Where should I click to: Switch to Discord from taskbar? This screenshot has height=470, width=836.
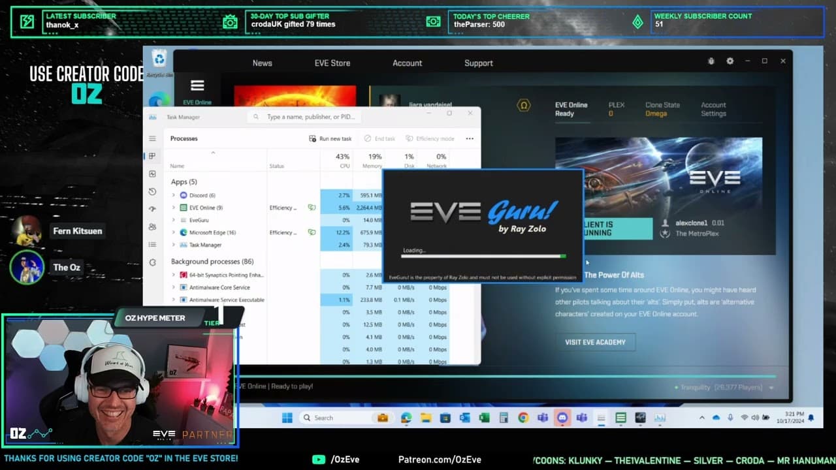562,418
